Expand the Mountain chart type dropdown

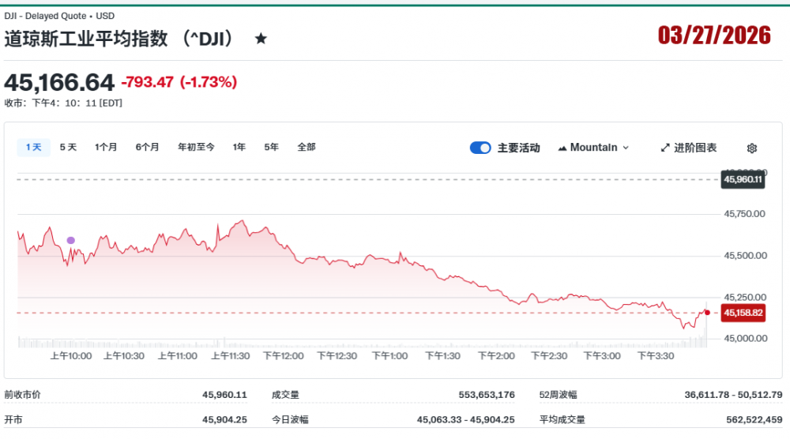click(x=593, y=148)
